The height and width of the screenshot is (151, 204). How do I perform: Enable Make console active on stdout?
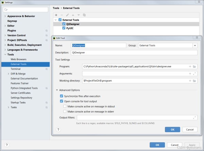[x=65, y=106]
